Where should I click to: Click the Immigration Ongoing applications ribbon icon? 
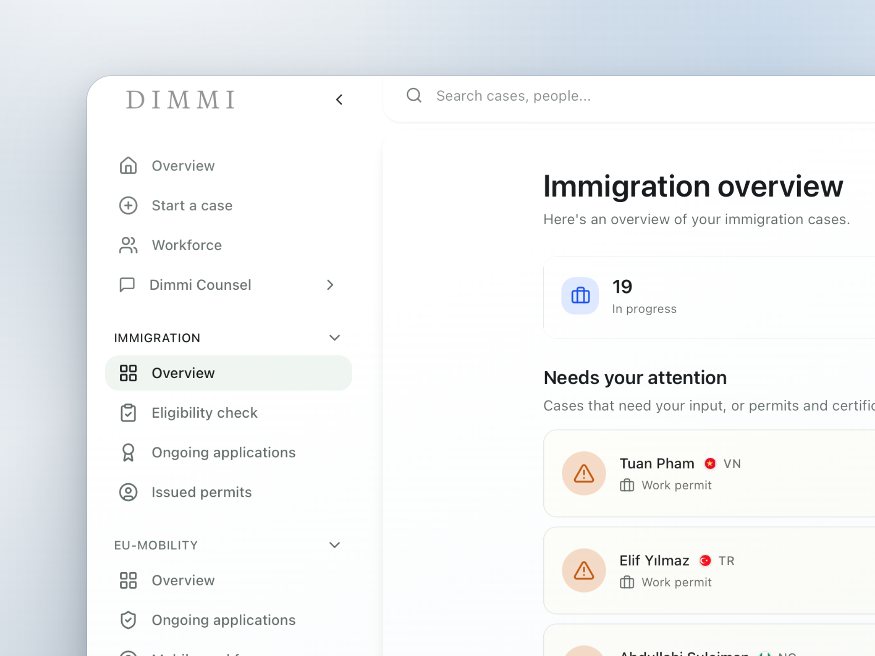128,452
